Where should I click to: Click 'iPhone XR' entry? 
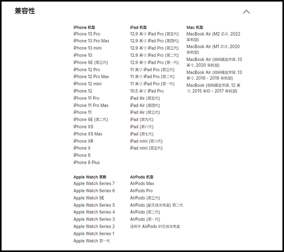(x=83, y=141)
